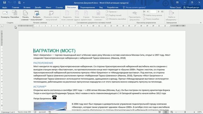Go to first record arrow icon
The image size is (203, 114).
coord(144,12)
